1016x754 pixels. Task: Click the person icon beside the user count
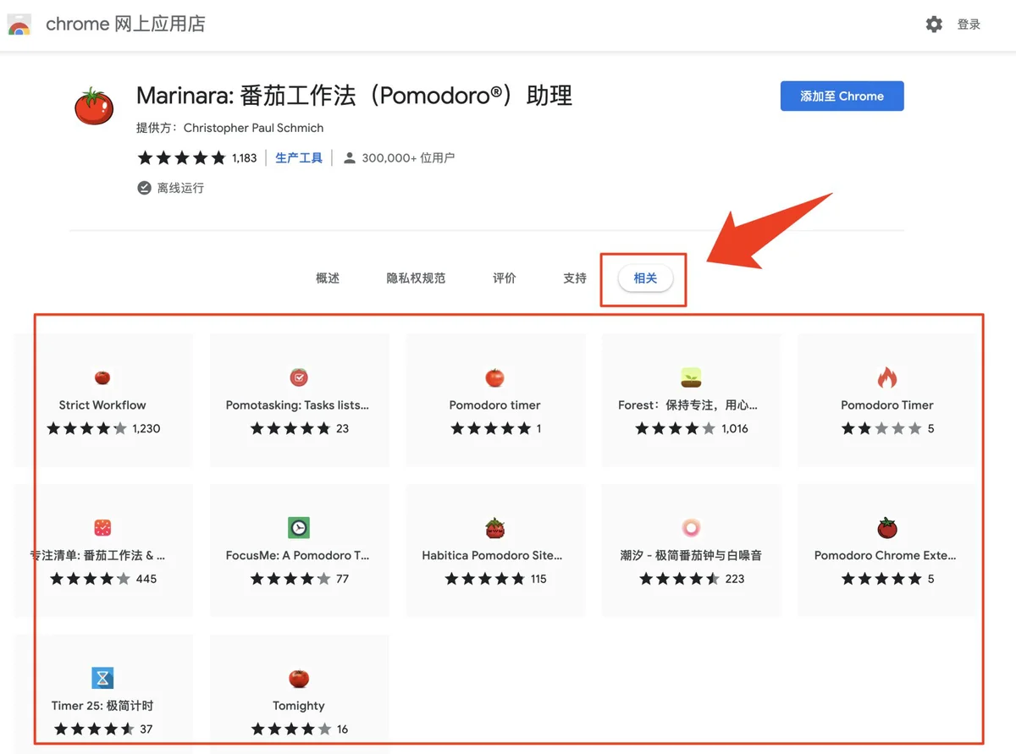point(349,157)
